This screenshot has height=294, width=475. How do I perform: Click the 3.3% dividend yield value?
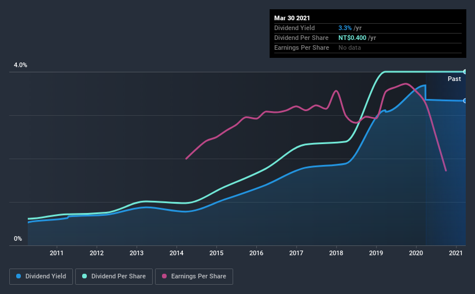(345, 28)
